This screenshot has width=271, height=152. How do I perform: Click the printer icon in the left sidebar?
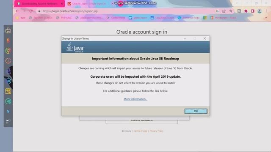click(x=8, y=30)
